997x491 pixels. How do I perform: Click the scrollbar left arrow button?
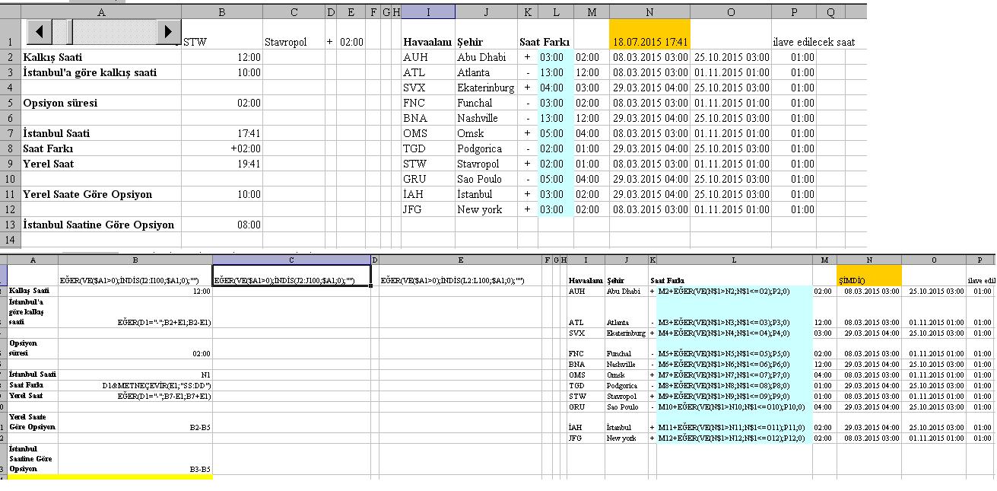click(40, 31)
